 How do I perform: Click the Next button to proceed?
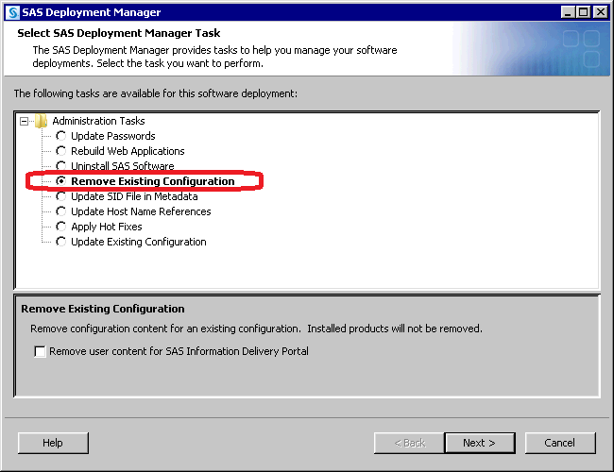tap(479, 443)
